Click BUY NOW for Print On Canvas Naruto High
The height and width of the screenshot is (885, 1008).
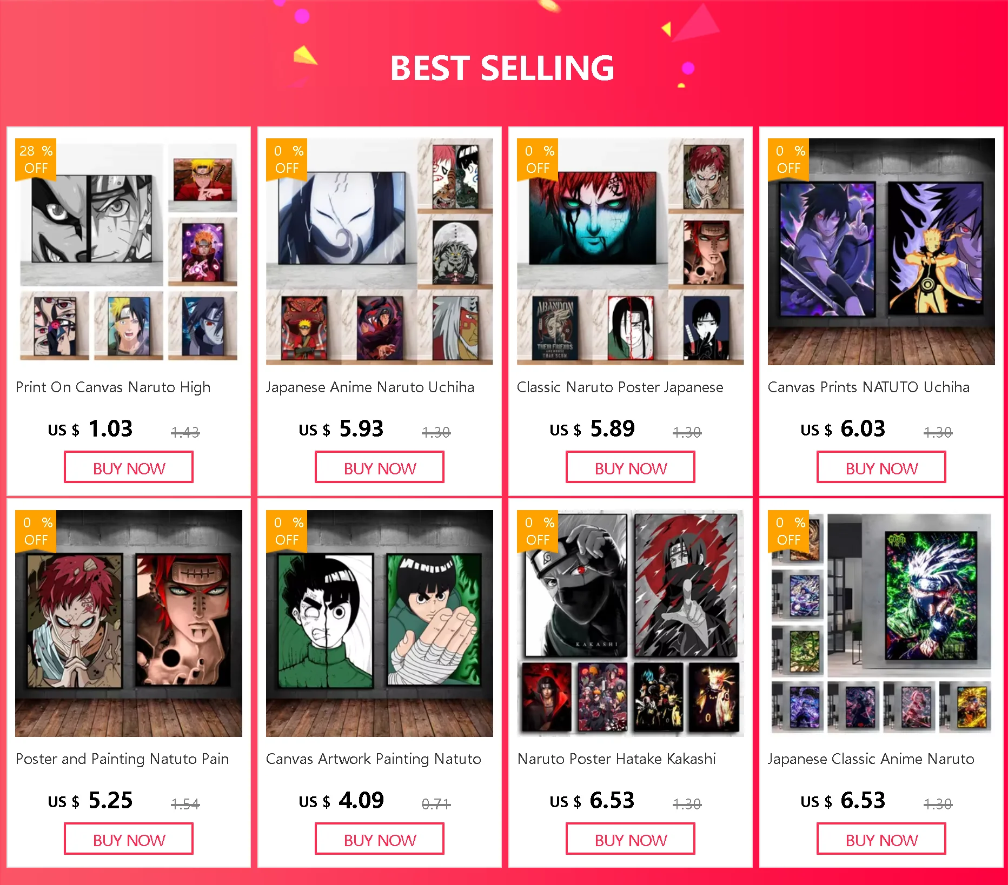(x=129, y=467)
